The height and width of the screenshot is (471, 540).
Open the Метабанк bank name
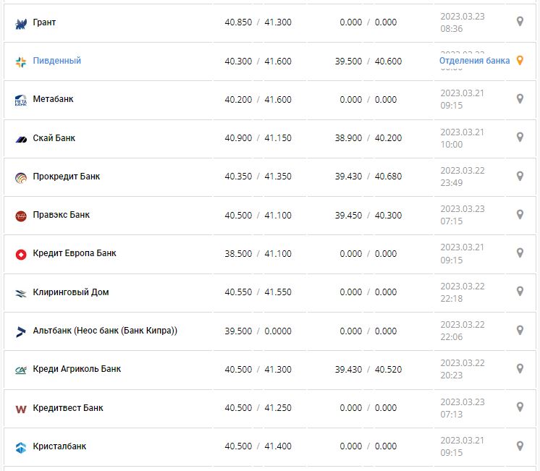[x=53, y=99]
